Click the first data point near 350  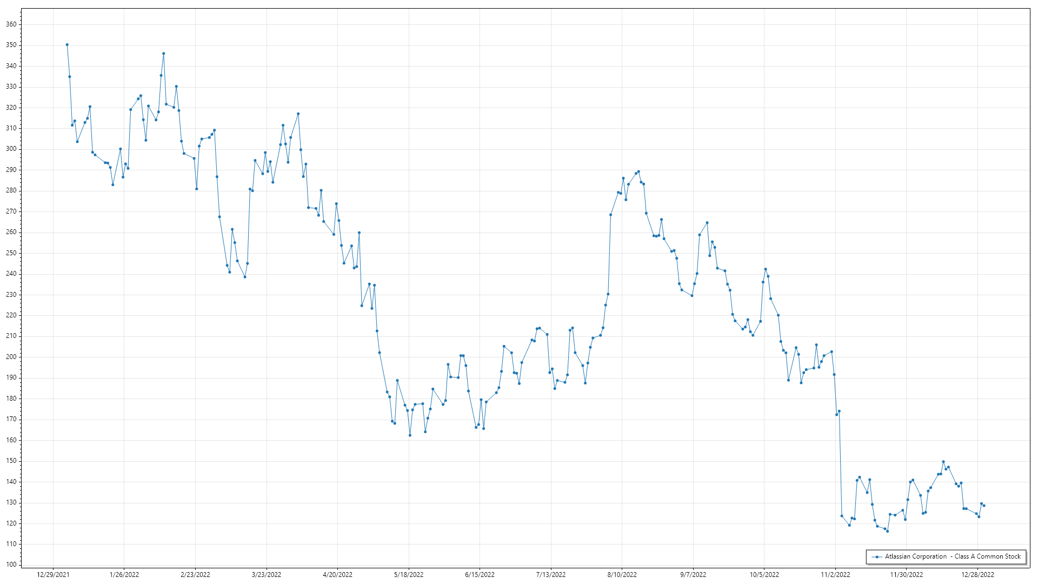67,45
